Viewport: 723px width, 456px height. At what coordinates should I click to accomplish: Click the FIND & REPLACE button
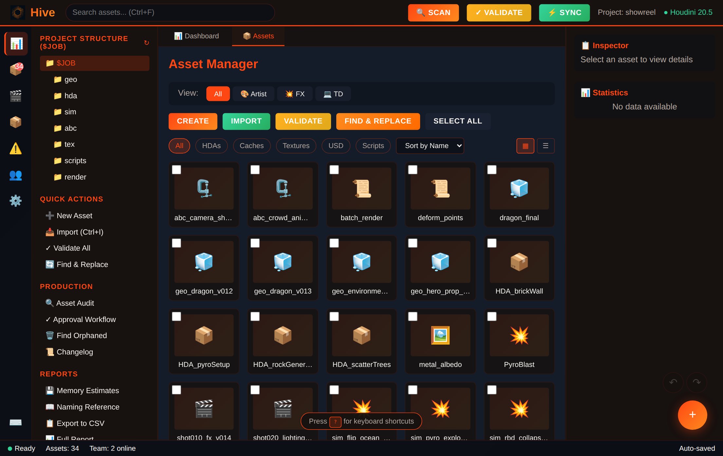(378, 121)
